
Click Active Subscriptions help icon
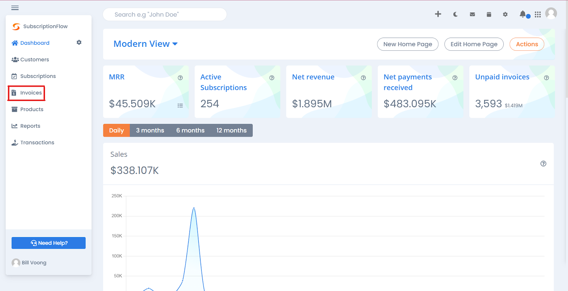pyautogui.click(x=272, y=78)
